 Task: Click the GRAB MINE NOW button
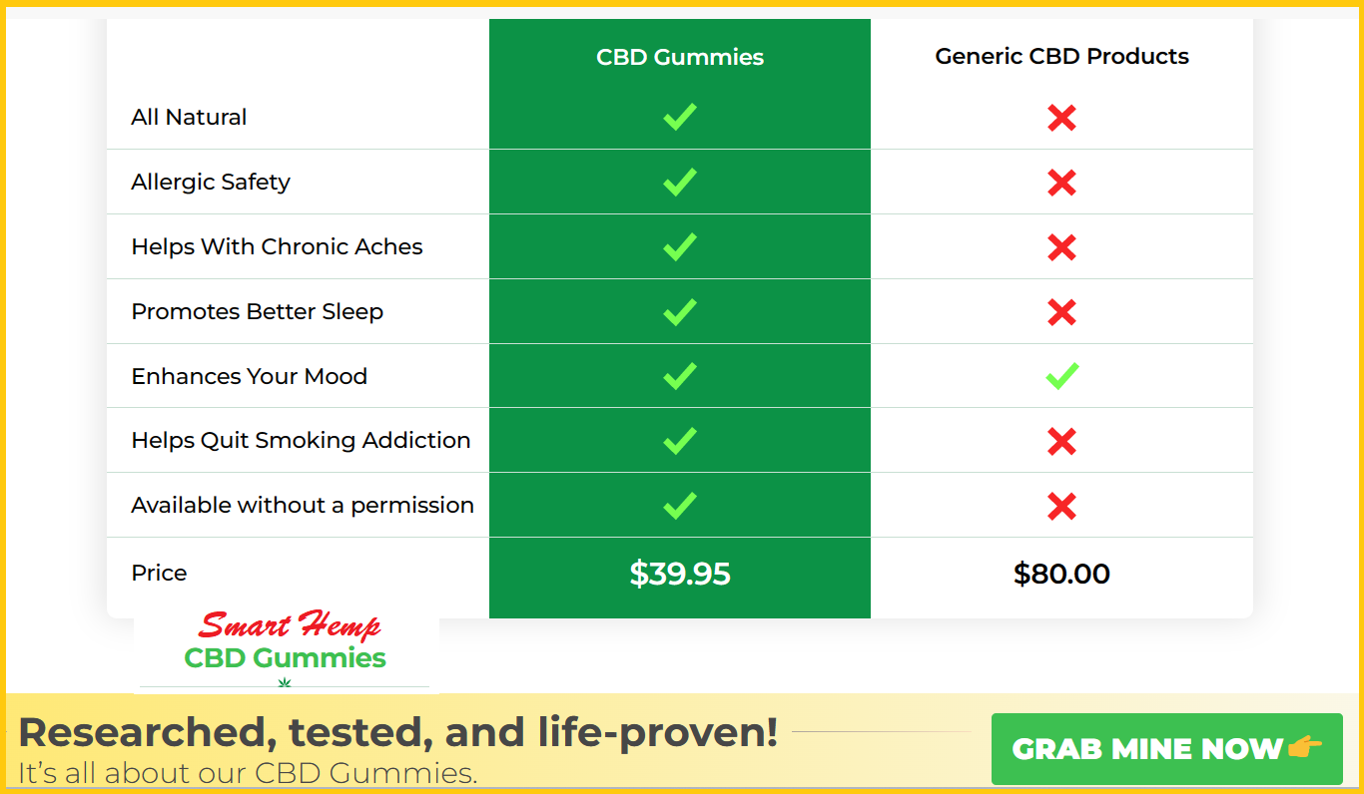click(x=1166, y=749)
